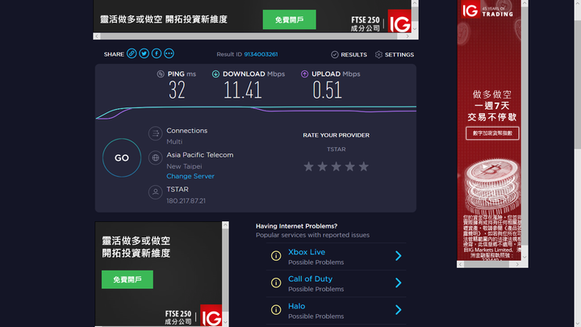This screenshot has width=581, height=327.
Task: Share result on Twitter
Action: pos(144,54)
